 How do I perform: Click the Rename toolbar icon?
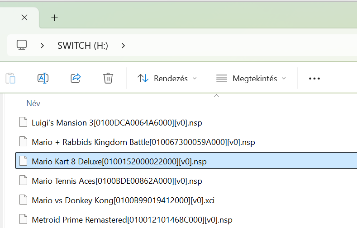pyautogui.click(x=43, y=79)
